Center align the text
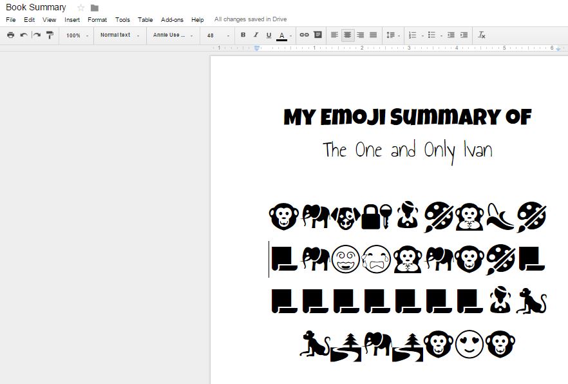This screenshot has width=568, height=384. point(347,35)
